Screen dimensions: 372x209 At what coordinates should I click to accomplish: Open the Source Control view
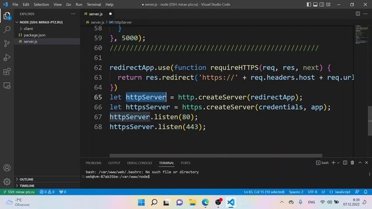tap(7, 44)
